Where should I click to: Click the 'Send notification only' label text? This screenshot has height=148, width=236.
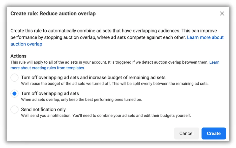[x=43, y=109]
